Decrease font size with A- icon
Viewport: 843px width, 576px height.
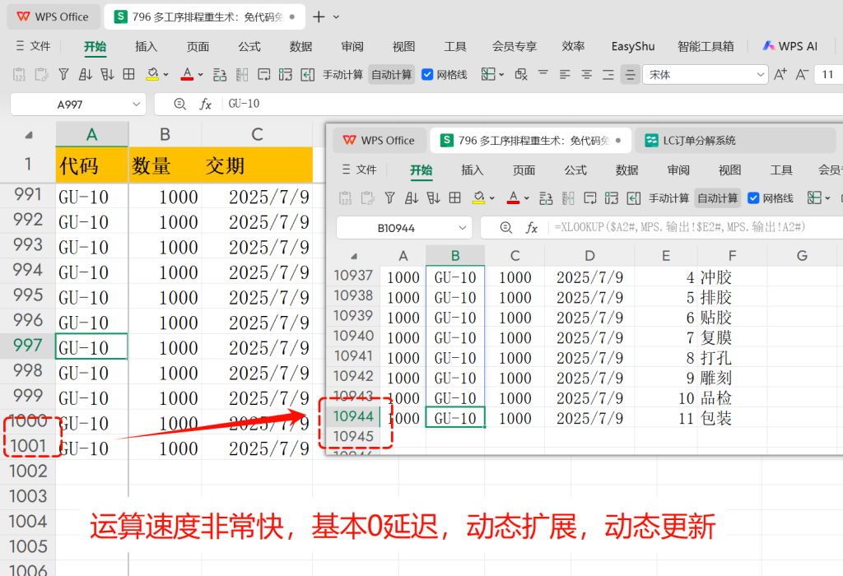(x=802, y=74)
